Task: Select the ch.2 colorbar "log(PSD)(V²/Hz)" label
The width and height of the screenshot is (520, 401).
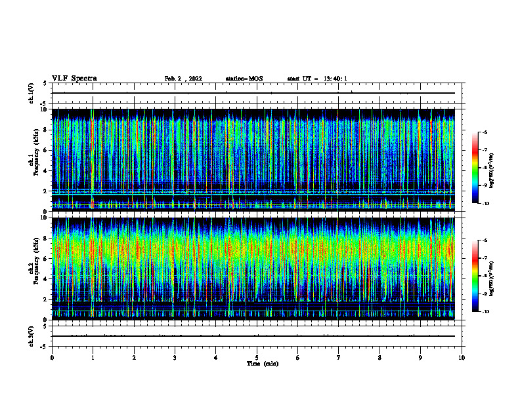Action: pos(492,278)
